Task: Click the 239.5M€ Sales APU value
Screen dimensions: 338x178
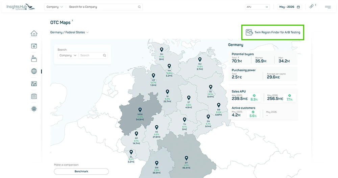Action: point(240,99)
